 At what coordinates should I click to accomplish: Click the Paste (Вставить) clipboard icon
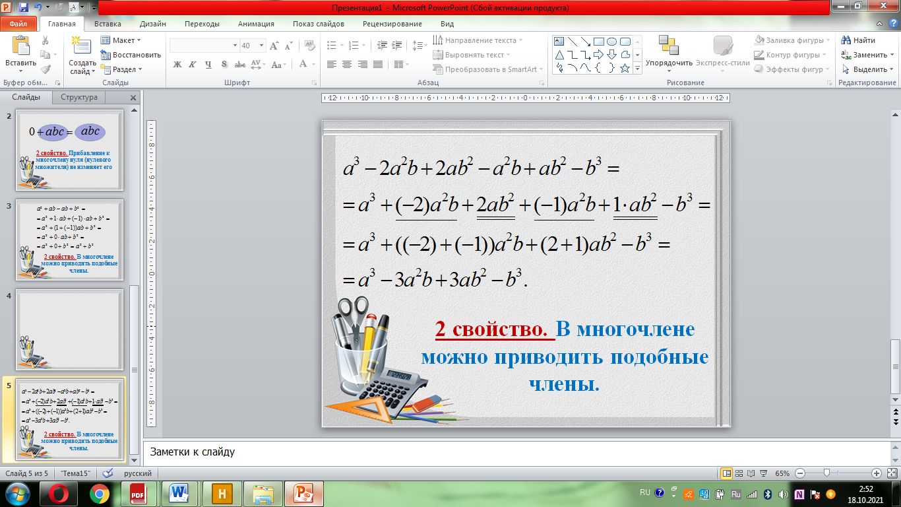(20, 46)
